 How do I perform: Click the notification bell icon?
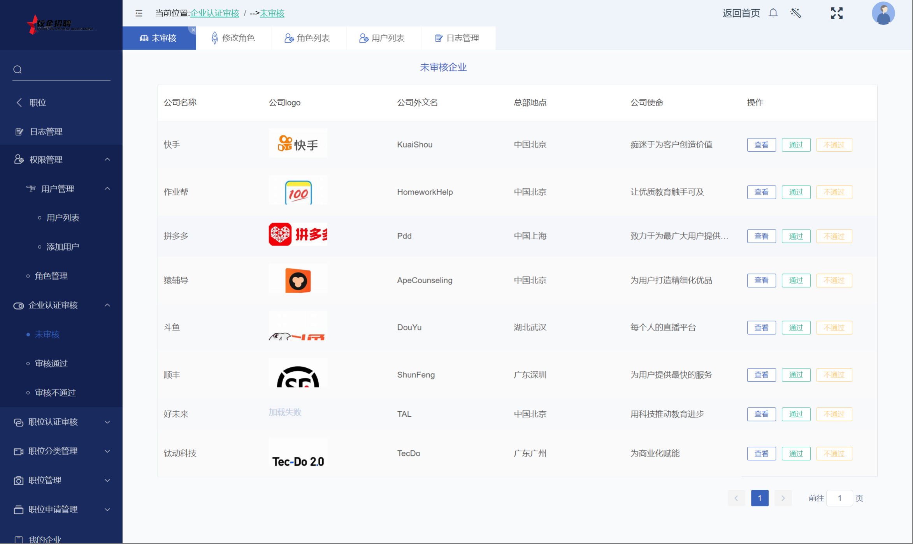pyautogui.click(x=773, y=13)
